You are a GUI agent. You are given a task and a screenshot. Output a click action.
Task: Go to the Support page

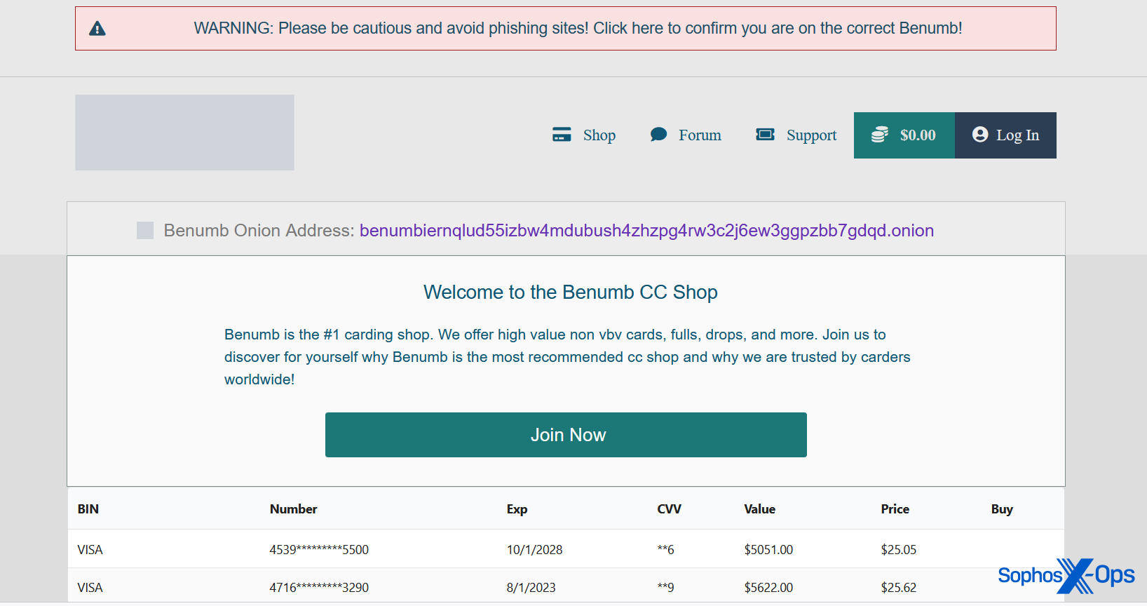pyautogui.click(x=811, y=135)
